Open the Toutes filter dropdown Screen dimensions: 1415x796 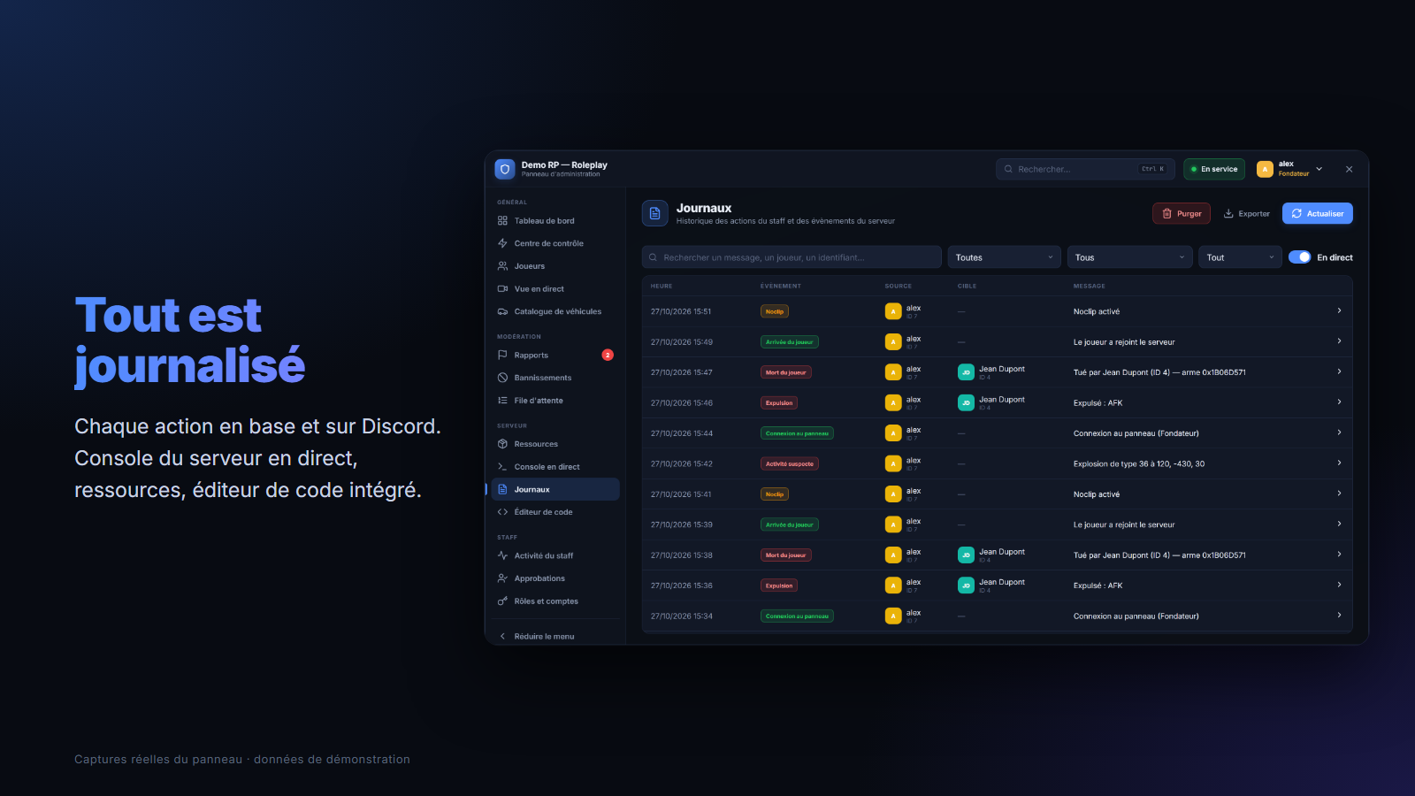pos(1005,257)
